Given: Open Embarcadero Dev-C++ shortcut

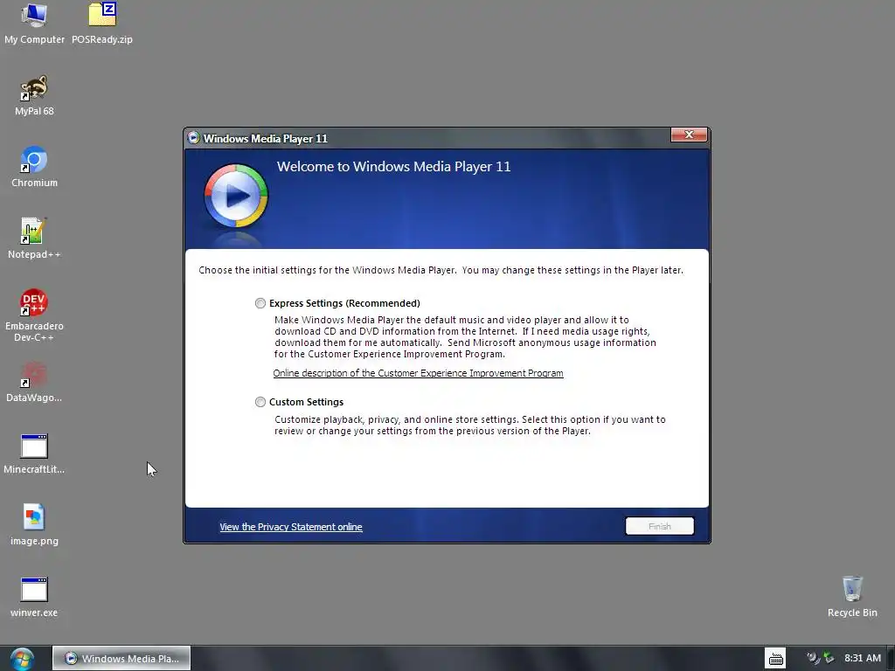Looking at the screenshot, I should click(x=34, y=315).
